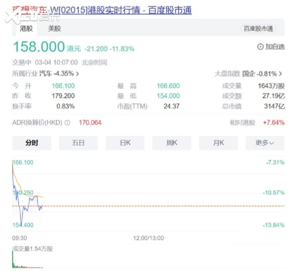Select the 周K chart tab
This screenshot has width=298, height=271.
pos(172,143)
